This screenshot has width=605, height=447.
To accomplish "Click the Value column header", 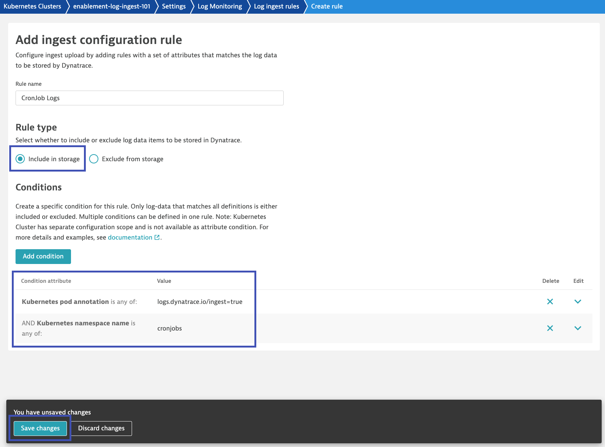I will 164,281.
